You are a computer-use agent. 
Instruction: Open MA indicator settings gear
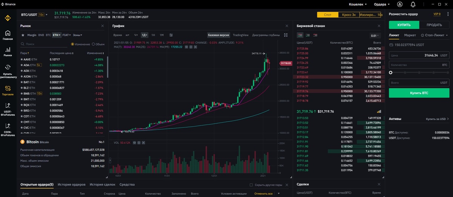click(x=191, y=47)
